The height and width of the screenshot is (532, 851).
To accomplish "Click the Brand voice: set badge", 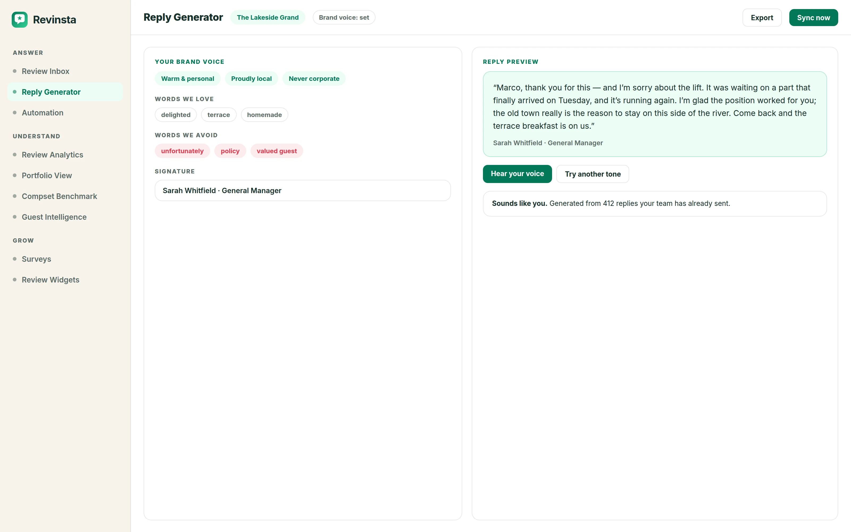I will 344,17.
